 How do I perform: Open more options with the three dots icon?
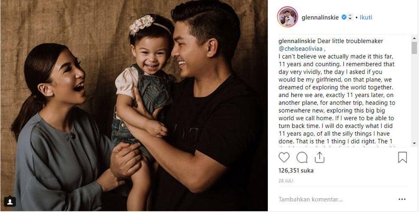click(402, 199)
